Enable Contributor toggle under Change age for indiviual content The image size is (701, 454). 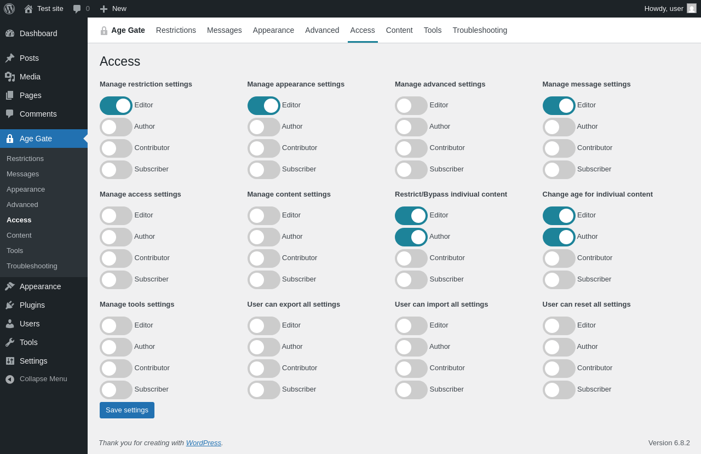[559, 258]
